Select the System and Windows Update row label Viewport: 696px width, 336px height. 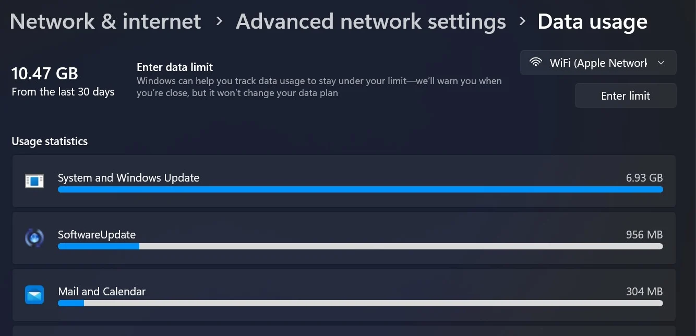(x=128, y=178)
